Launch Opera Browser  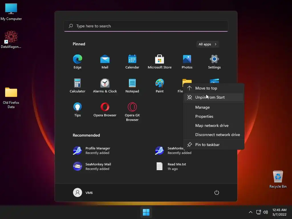(x=105, y=110)
